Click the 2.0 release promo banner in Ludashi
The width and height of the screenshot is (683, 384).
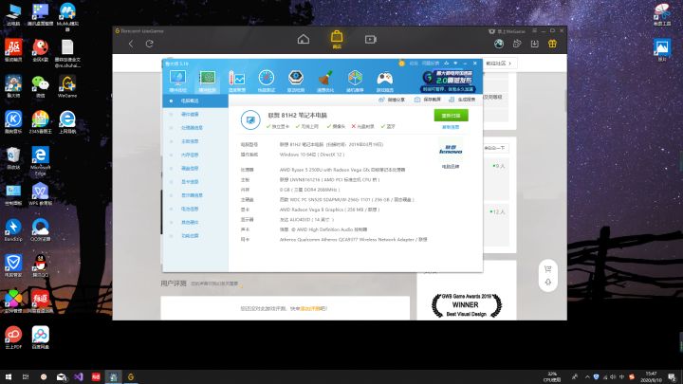tap(448, 81)
